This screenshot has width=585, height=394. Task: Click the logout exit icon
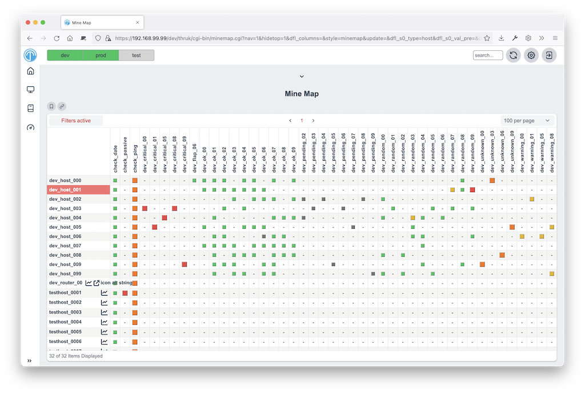pyautogui.click(x=549, y=55)
